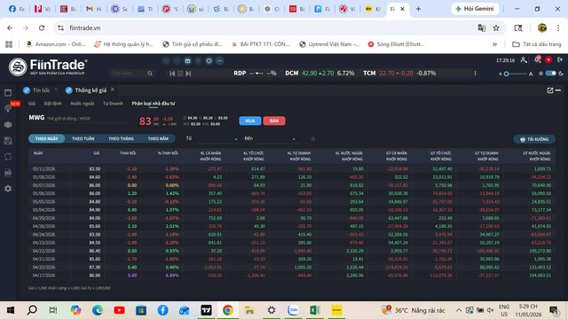Open the Uptrend Việt Nam bookmark

[x=329, y=44]
